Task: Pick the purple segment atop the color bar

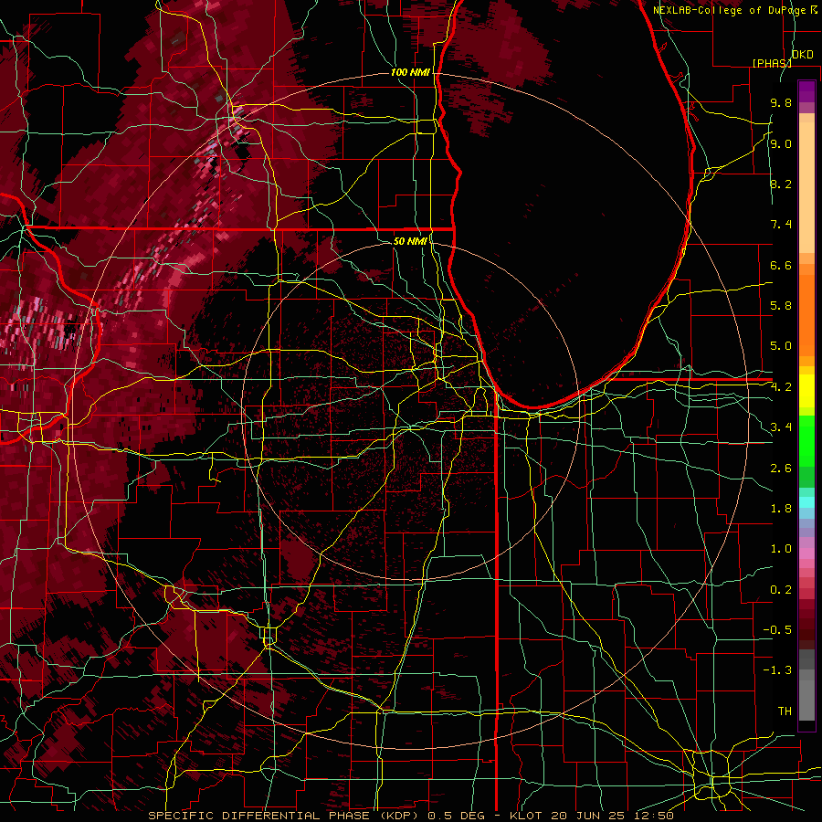Action: coord(806,91)
